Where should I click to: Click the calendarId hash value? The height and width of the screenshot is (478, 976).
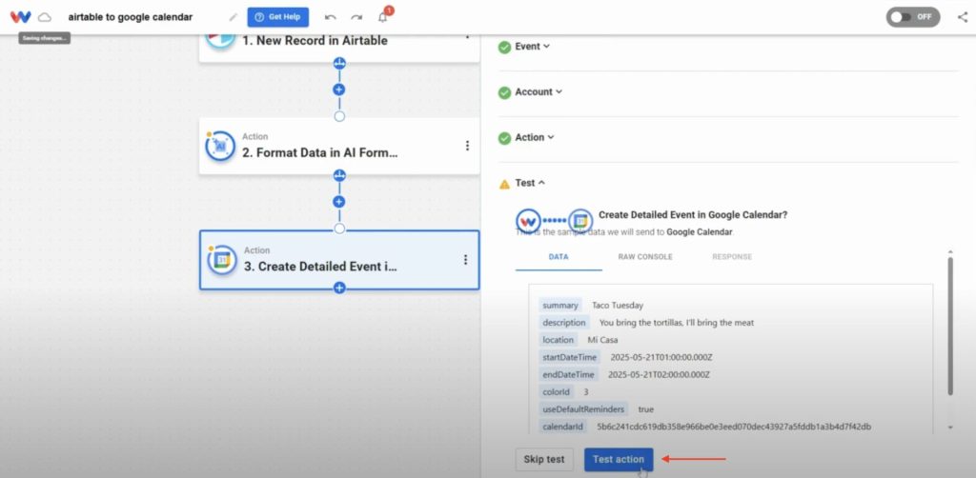[734, 427]
